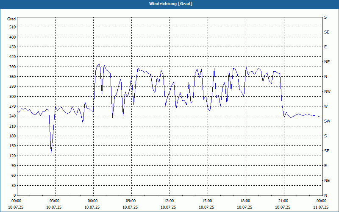Click the 10.07.25 date under 12:00

click(x=168, y=207)
